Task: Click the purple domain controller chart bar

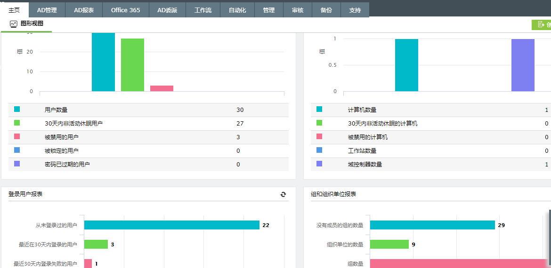Action: pyautogui.click(x=523, y=65)
